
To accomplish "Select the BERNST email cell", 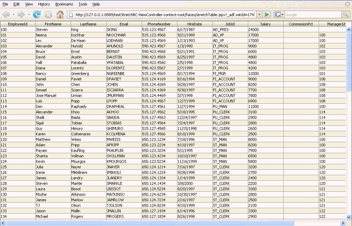I will pyautogui.click(x=124, y=52).
